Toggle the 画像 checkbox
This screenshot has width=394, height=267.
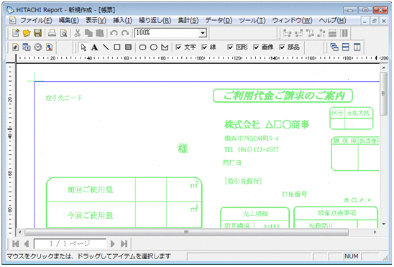pos(256,47)
